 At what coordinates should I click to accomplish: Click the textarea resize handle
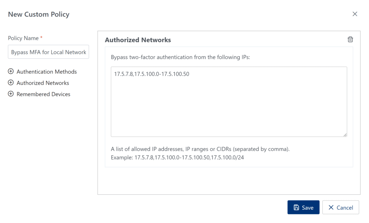point(346,135)
